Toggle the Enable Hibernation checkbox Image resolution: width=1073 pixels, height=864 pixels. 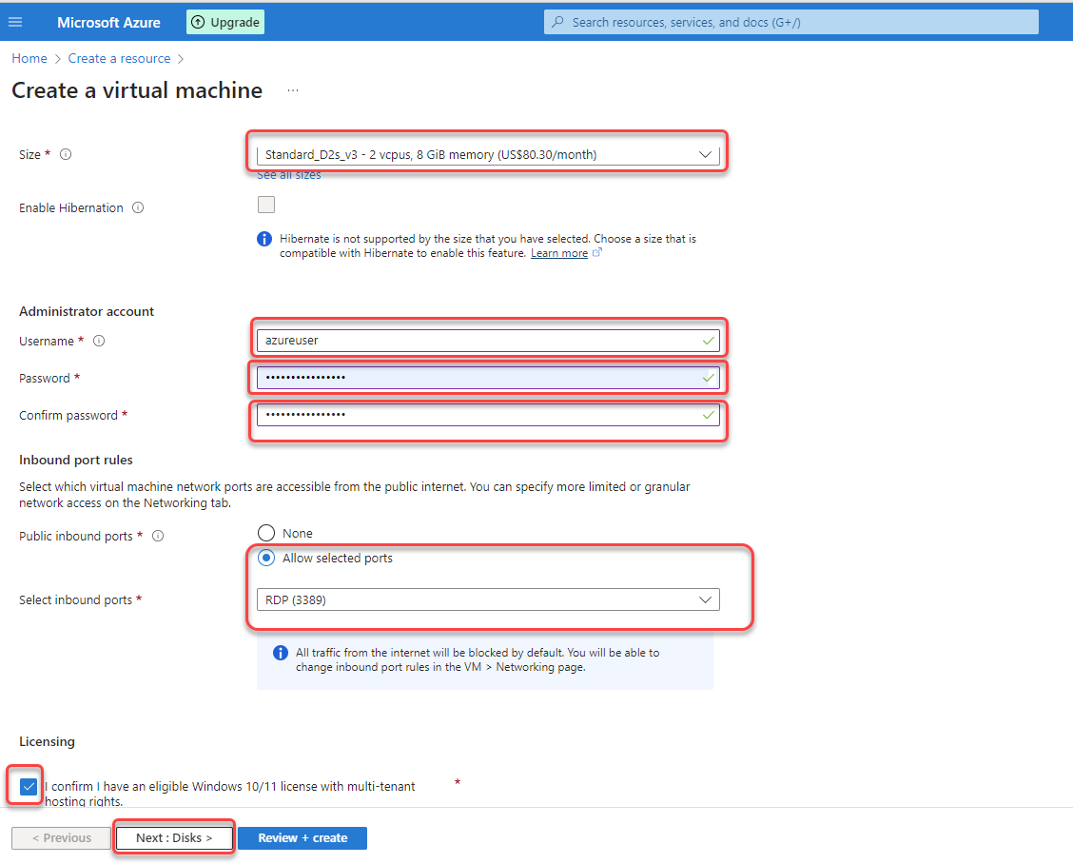pos(266,204)
